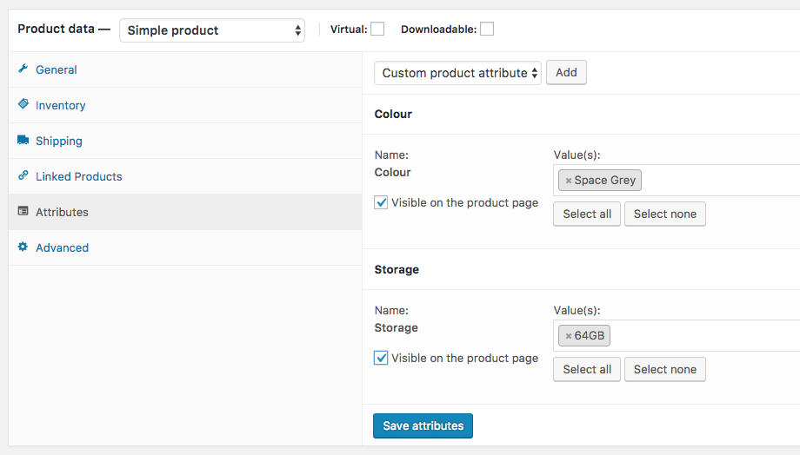The image size is (800, 455).
Task: Open the Simple product type dropdown
Action: pyautogui.click(x=212, y=30)
